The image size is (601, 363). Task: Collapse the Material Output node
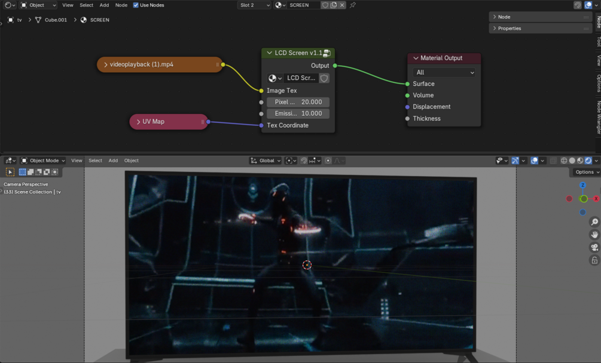coord(416,58)
